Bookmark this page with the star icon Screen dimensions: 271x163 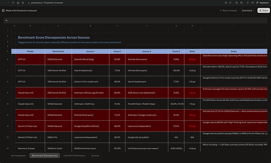point(226,3)
